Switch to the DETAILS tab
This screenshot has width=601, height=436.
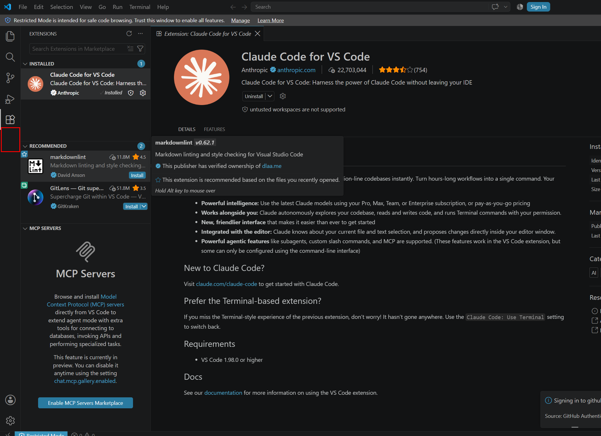[x=187, y=129]
